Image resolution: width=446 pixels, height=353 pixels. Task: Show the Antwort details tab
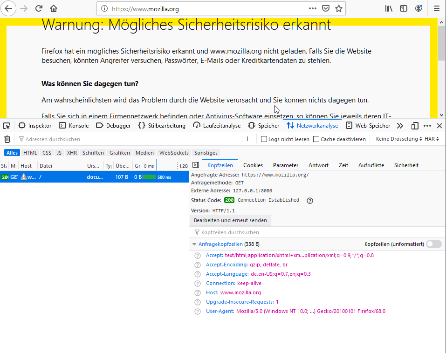[x=318, y=165]
